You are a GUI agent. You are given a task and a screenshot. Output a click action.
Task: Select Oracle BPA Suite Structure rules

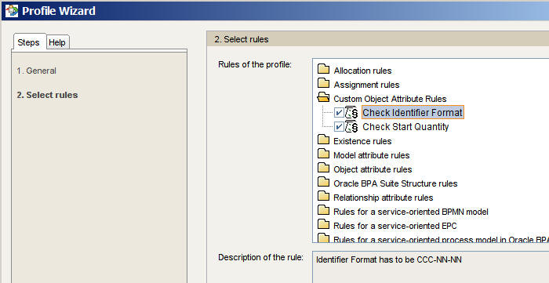(395, 183)
